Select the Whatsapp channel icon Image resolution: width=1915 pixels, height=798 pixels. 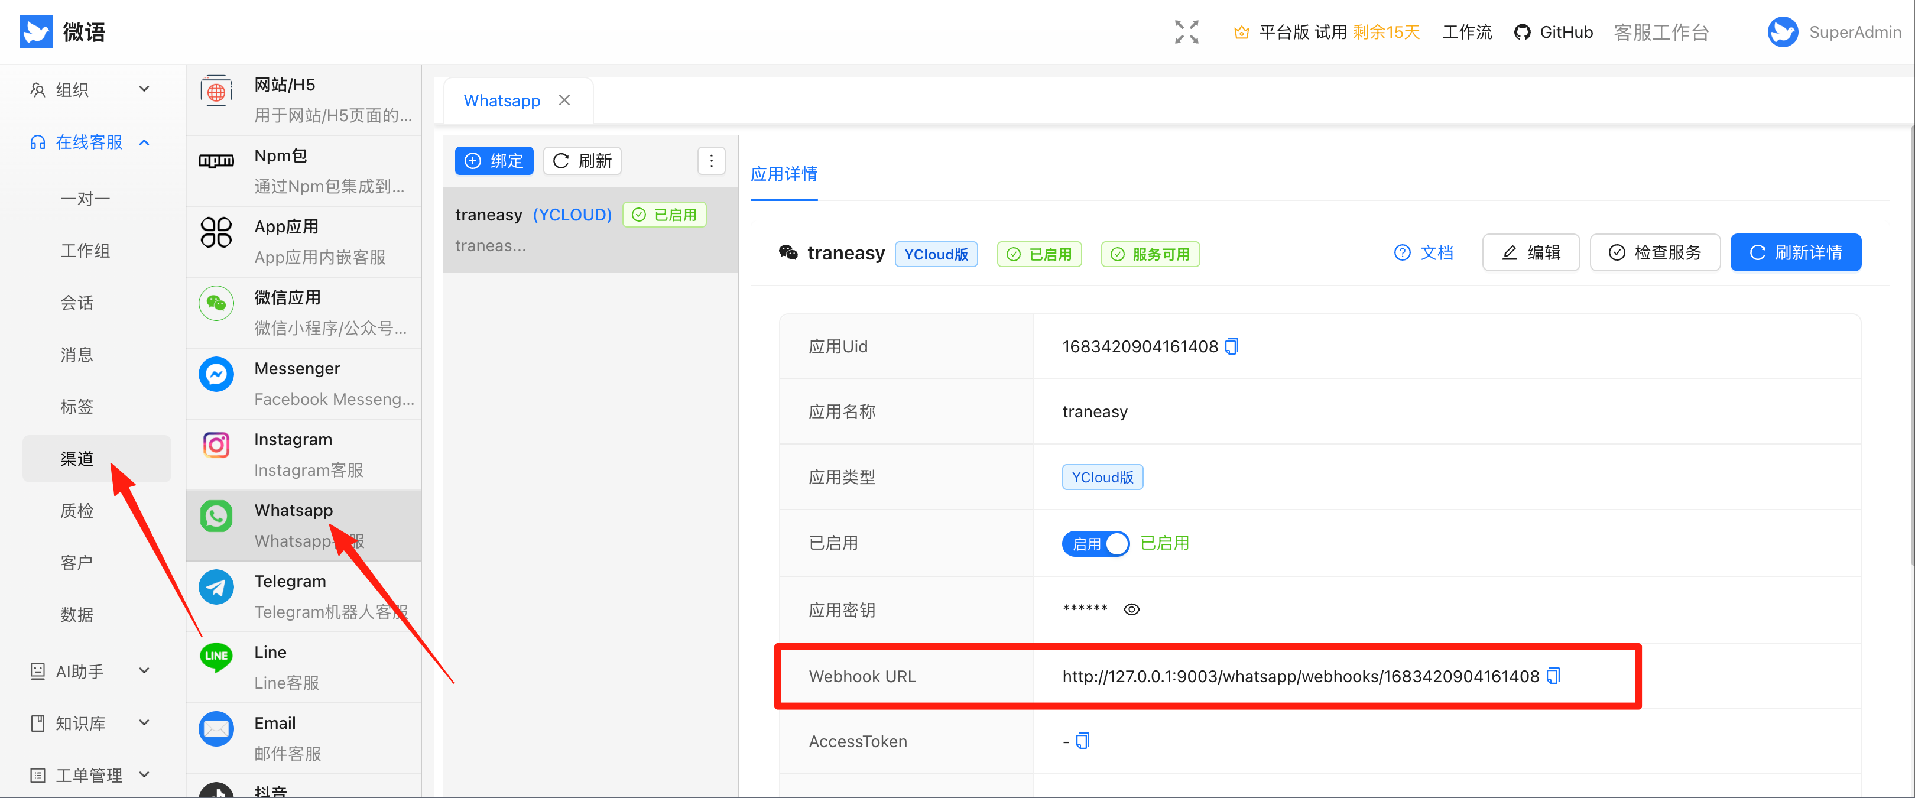(216, 515)
